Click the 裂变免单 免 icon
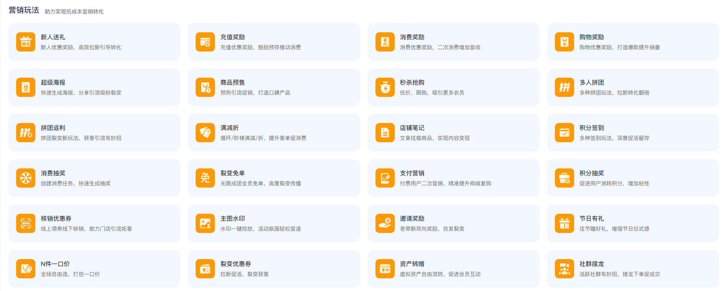Viewport: 724px width, 291px height. point(205,178)
